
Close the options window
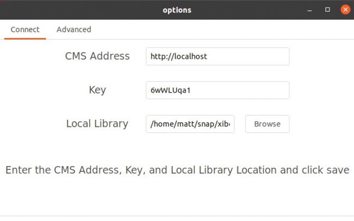pos(345,10)
